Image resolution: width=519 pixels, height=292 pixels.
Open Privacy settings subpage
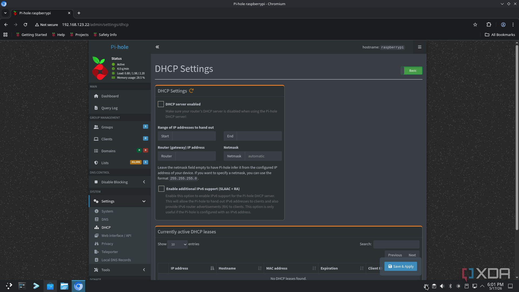pyautogui.click(x=107, y=244)
